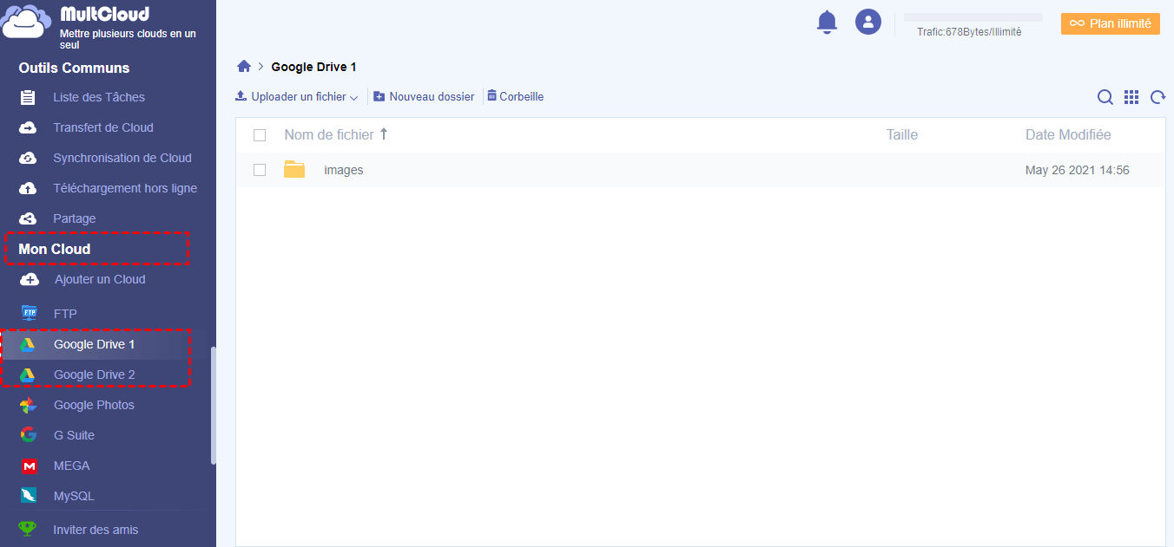Open the images folder name
The height and width of the screenshot is (547, 1174).
(x=344, y=170)
